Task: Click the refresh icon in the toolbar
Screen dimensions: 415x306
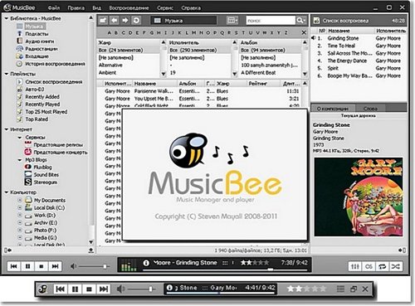Action: [x=136, y=20]
